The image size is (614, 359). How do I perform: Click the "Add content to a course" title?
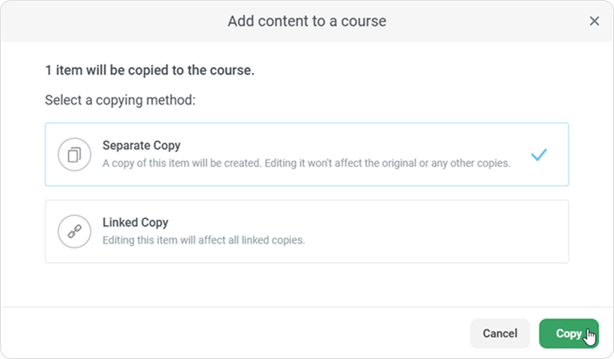pos(307,21)
